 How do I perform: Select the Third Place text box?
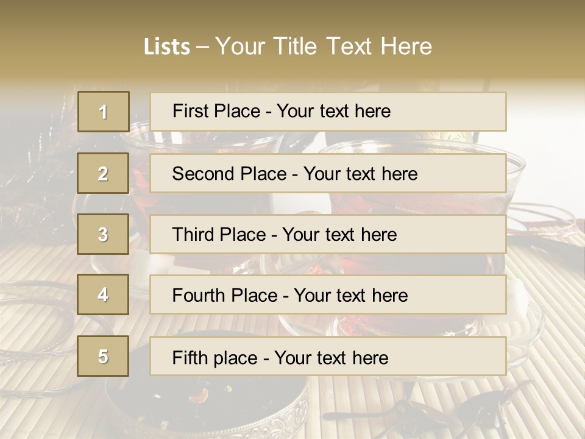[x=328, y=234]
